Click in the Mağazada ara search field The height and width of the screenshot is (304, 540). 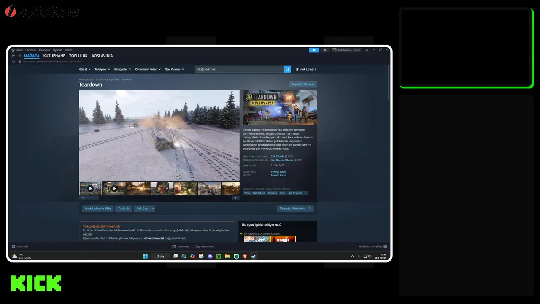pyautogui.click(x=240, y=69)
